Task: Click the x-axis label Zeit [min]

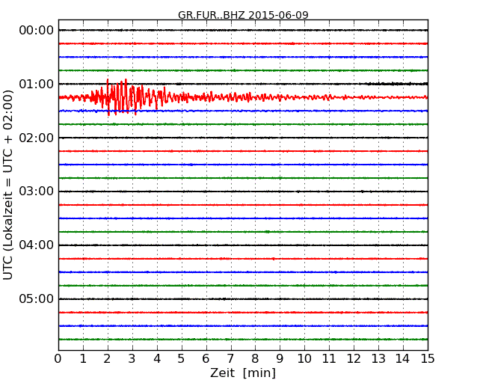Action: point(243,373)
